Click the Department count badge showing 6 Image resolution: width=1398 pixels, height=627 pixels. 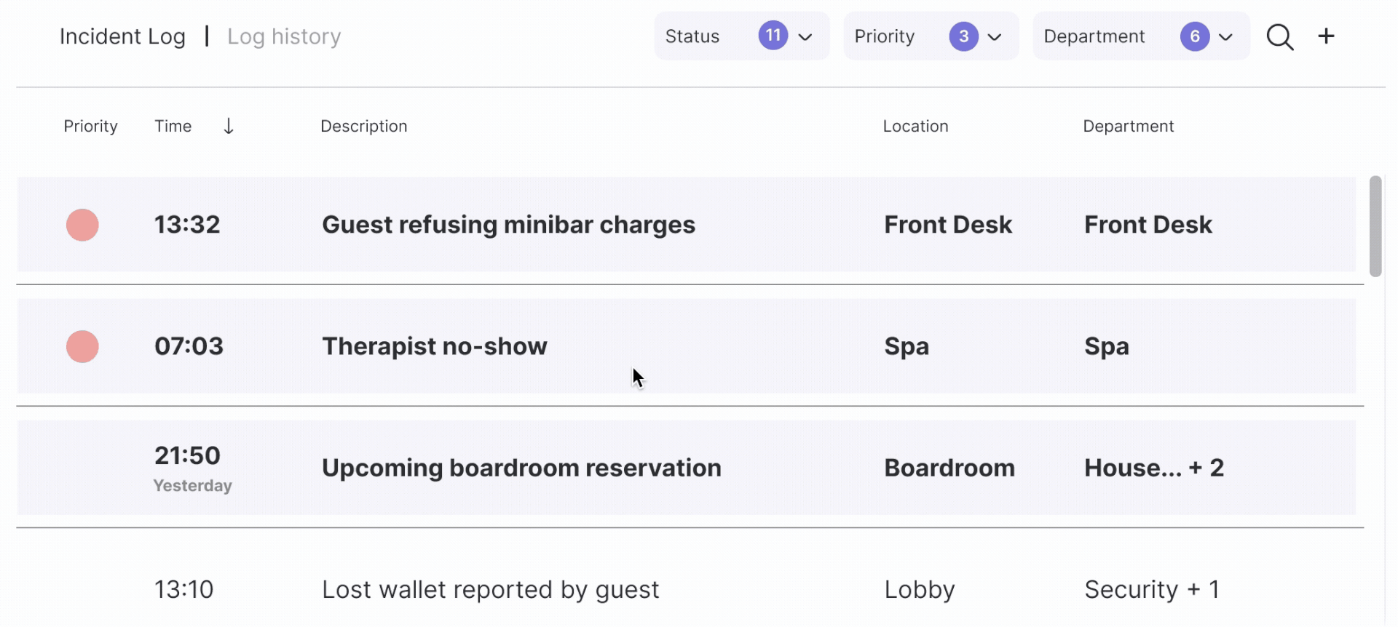pos(1194,36)
